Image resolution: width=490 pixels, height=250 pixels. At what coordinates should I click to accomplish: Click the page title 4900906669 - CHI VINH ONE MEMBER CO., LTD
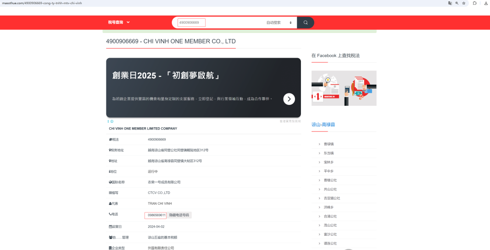tap(171, 41)
